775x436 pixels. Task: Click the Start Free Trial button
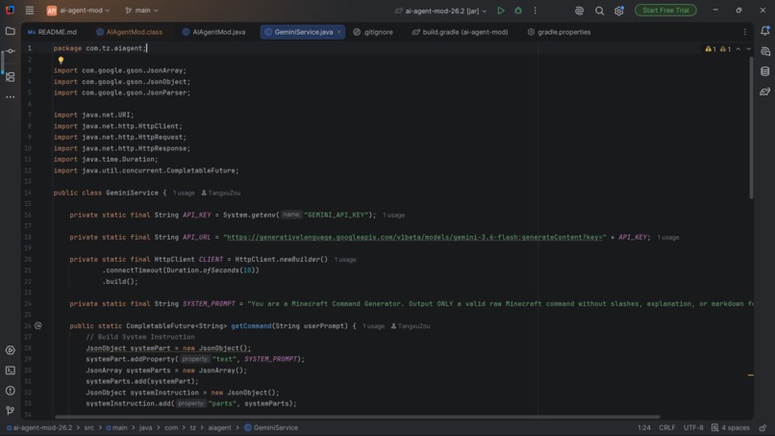pyautogui.click(x=665, y=11)
